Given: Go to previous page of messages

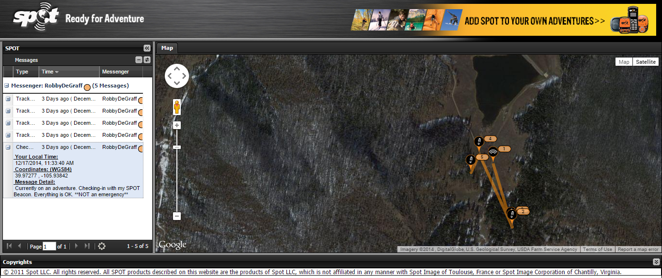Looking at the screenshot, I should coord(19,246).
